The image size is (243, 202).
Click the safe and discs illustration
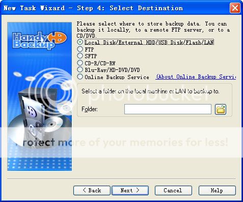(x=41, y=109)
